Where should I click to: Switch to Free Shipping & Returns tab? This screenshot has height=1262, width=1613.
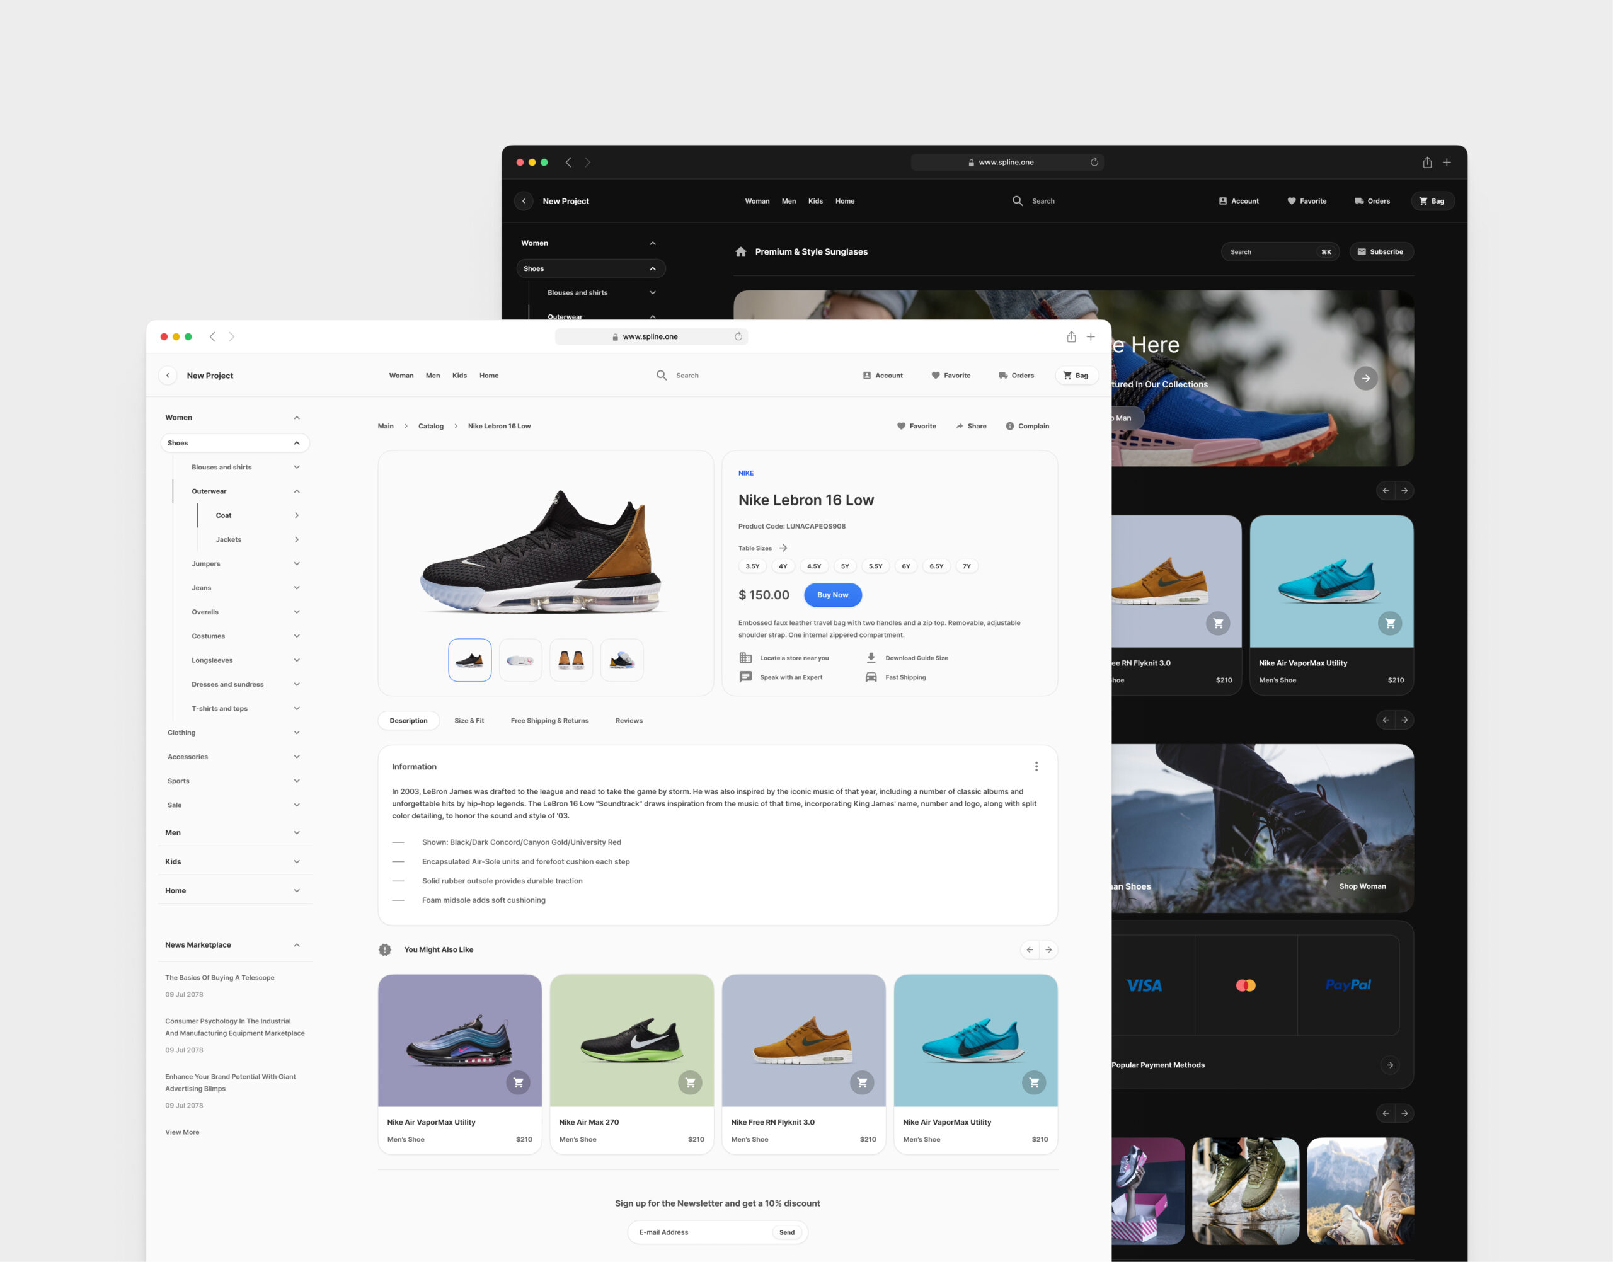[549, 720]
